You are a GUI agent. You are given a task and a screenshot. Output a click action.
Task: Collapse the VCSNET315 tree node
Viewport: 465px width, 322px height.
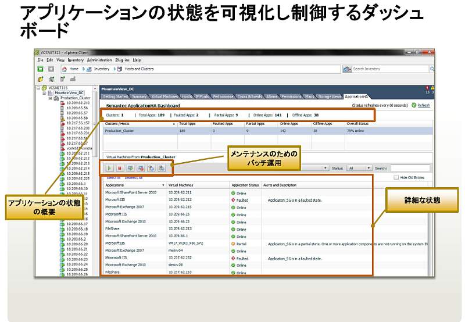pos(38,88)
